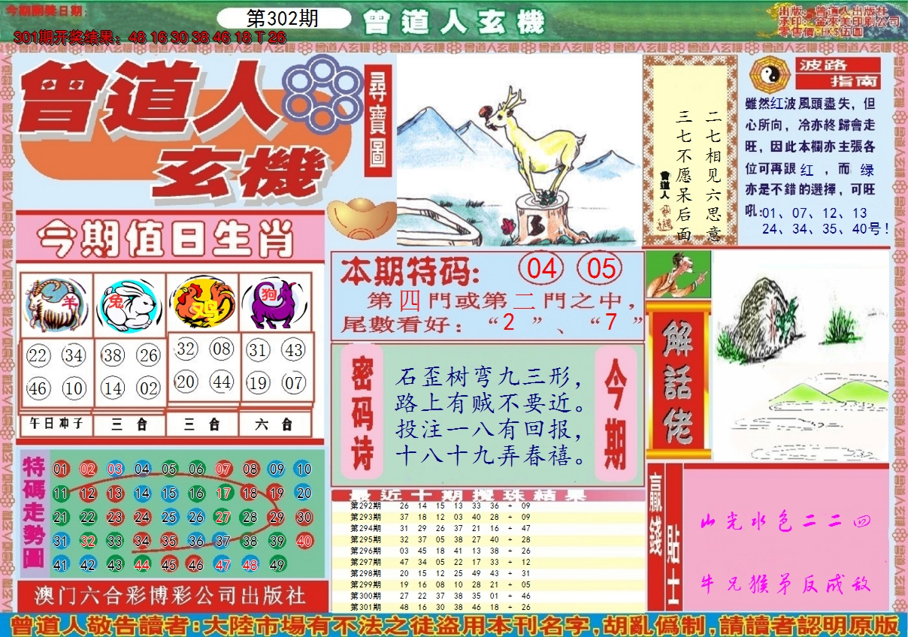The image size is (908, 637).
Task: Click the purple dog zodiac icon
Action: click(x=275, y=303)
